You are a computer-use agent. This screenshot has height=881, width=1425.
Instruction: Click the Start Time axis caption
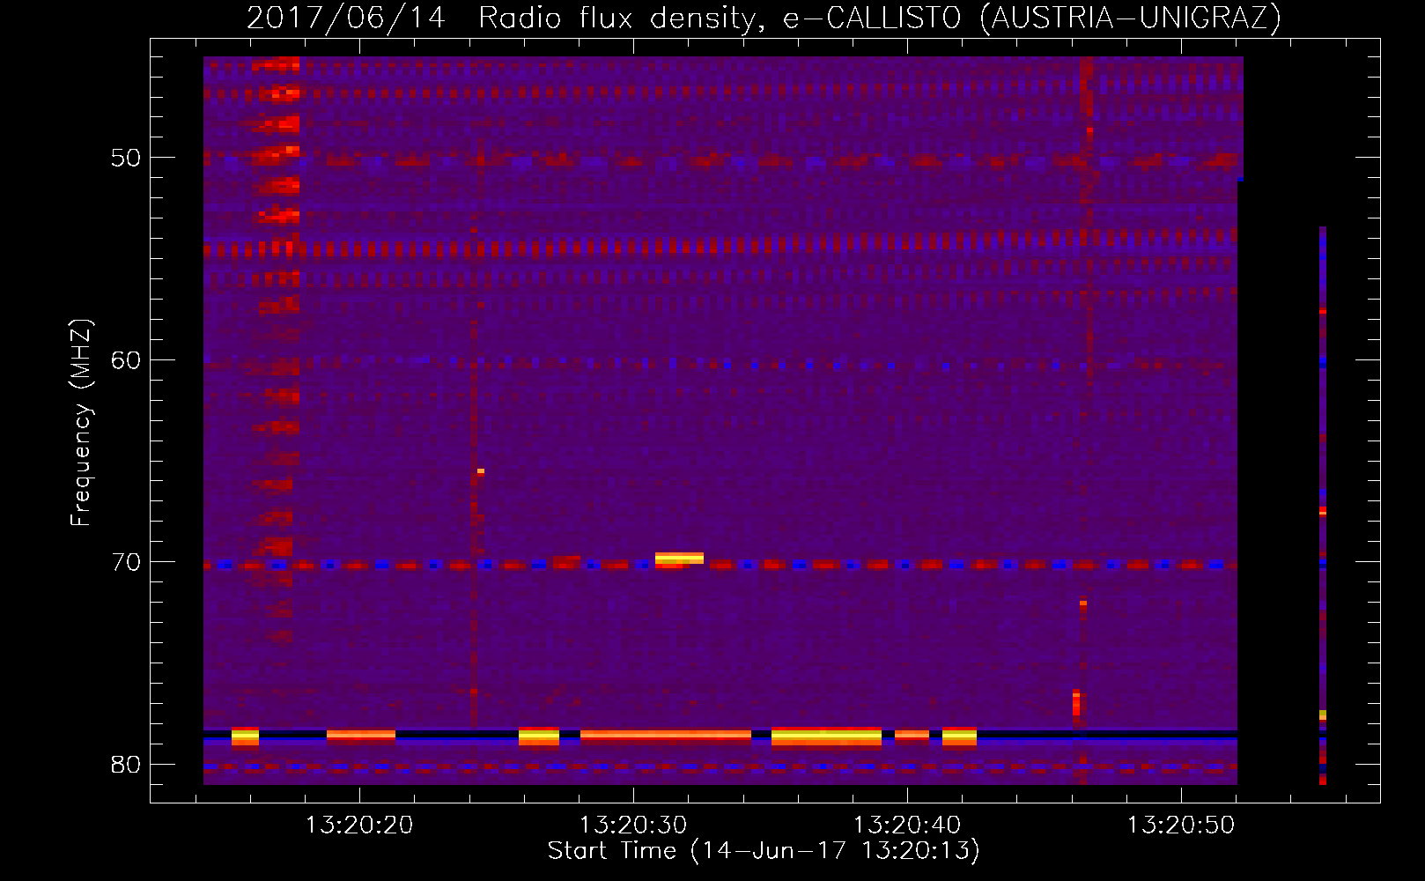coord(764,851)
